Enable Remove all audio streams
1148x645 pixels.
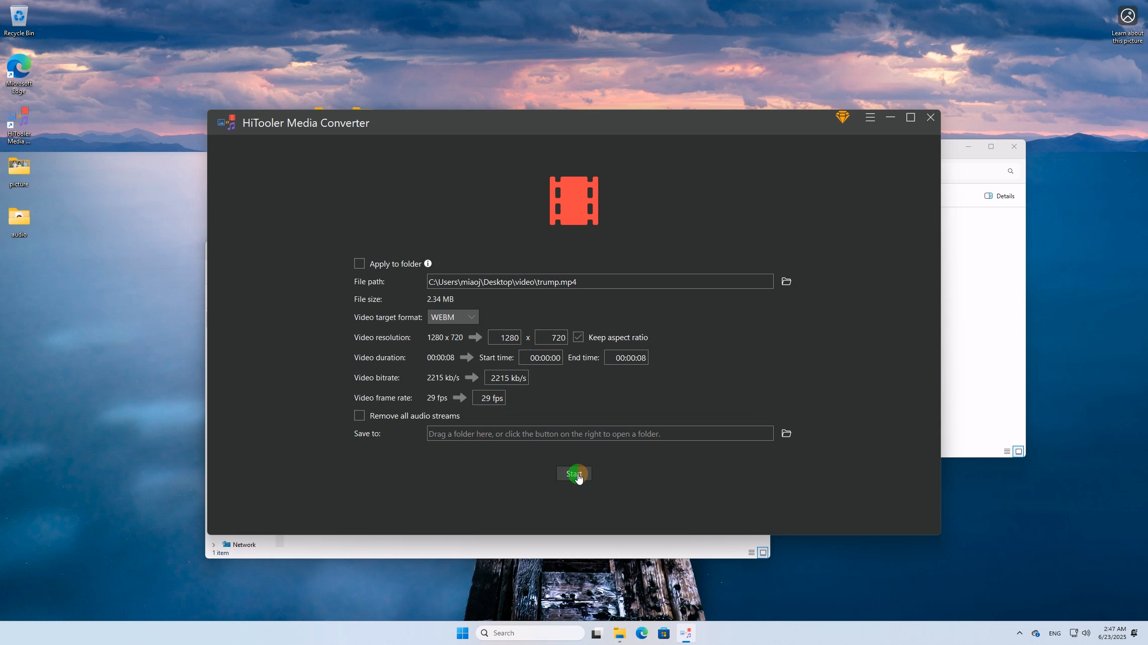point(359,415)
